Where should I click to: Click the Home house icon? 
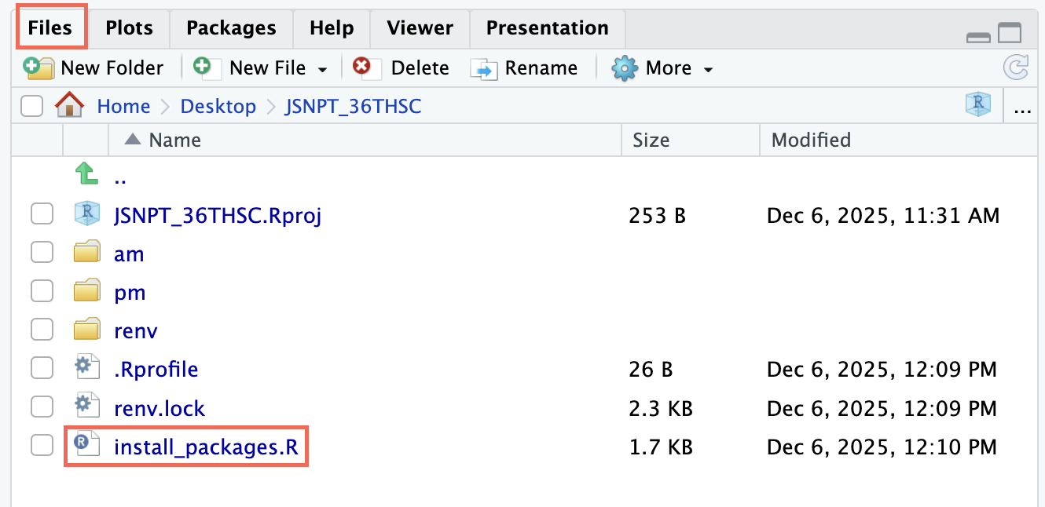click(70, 105)
